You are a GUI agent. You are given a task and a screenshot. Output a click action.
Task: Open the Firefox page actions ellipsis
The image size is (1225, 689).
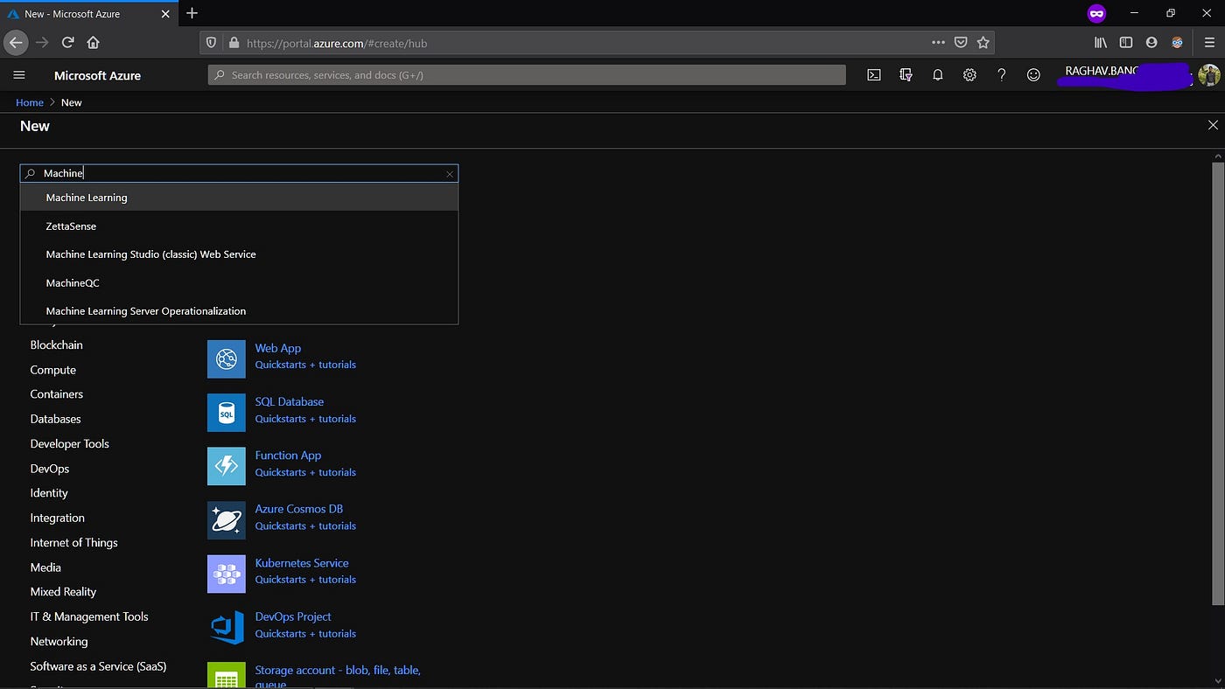click(938, 42)
